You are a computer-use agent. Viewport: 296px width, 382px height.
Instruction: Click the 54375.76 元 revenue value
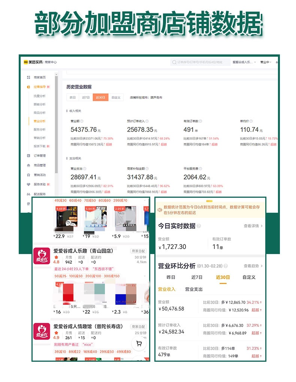[85, 129]
